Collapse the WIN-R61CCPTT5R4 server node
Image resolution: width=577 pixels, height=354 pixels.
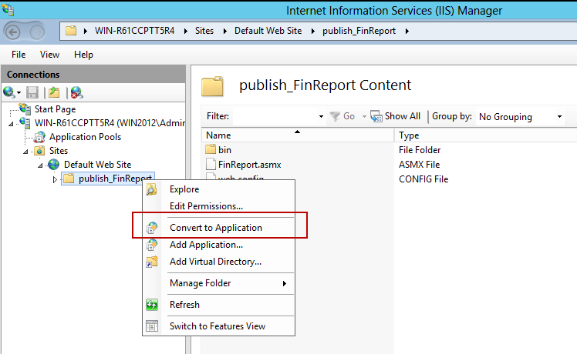coord(12,123)
